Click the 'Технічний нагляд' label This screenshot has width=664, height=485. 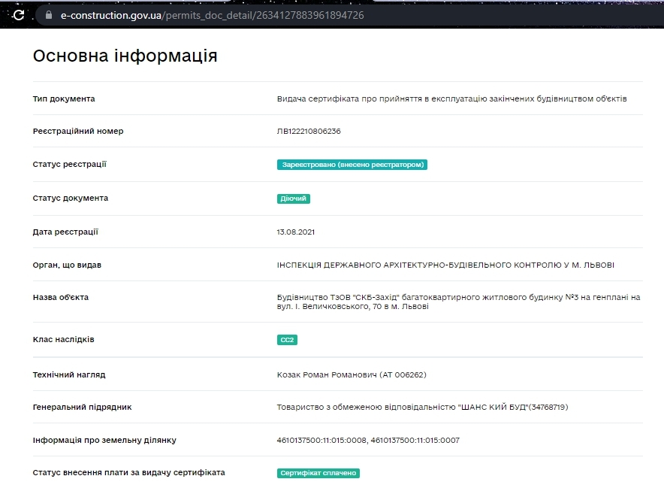point(69,374)
